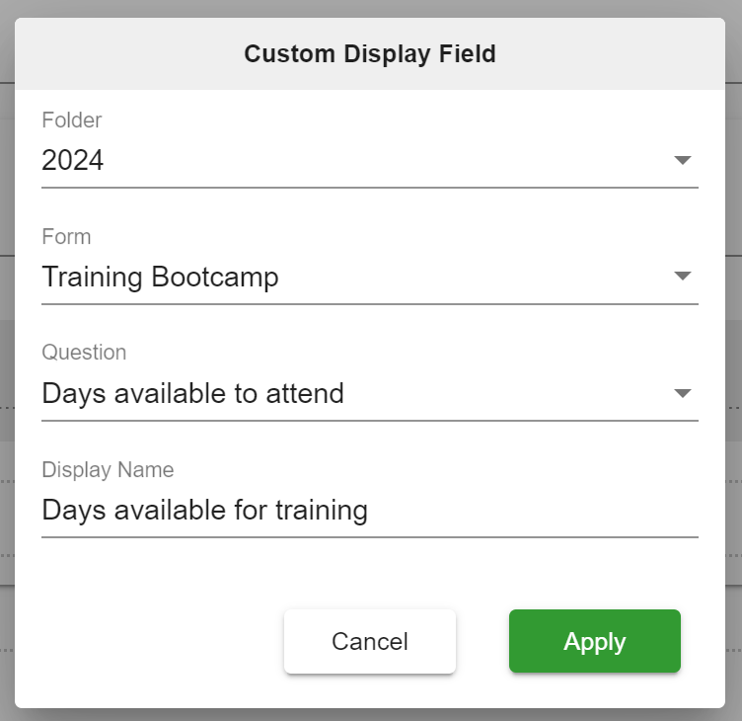
Task: Select the Display Name field label
Action: click(108, 469)
